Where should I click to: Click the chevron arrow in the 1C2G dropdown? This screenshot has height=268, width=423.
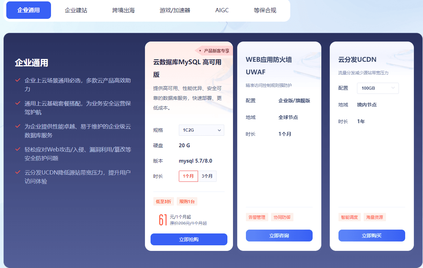[x=219, y=130]
